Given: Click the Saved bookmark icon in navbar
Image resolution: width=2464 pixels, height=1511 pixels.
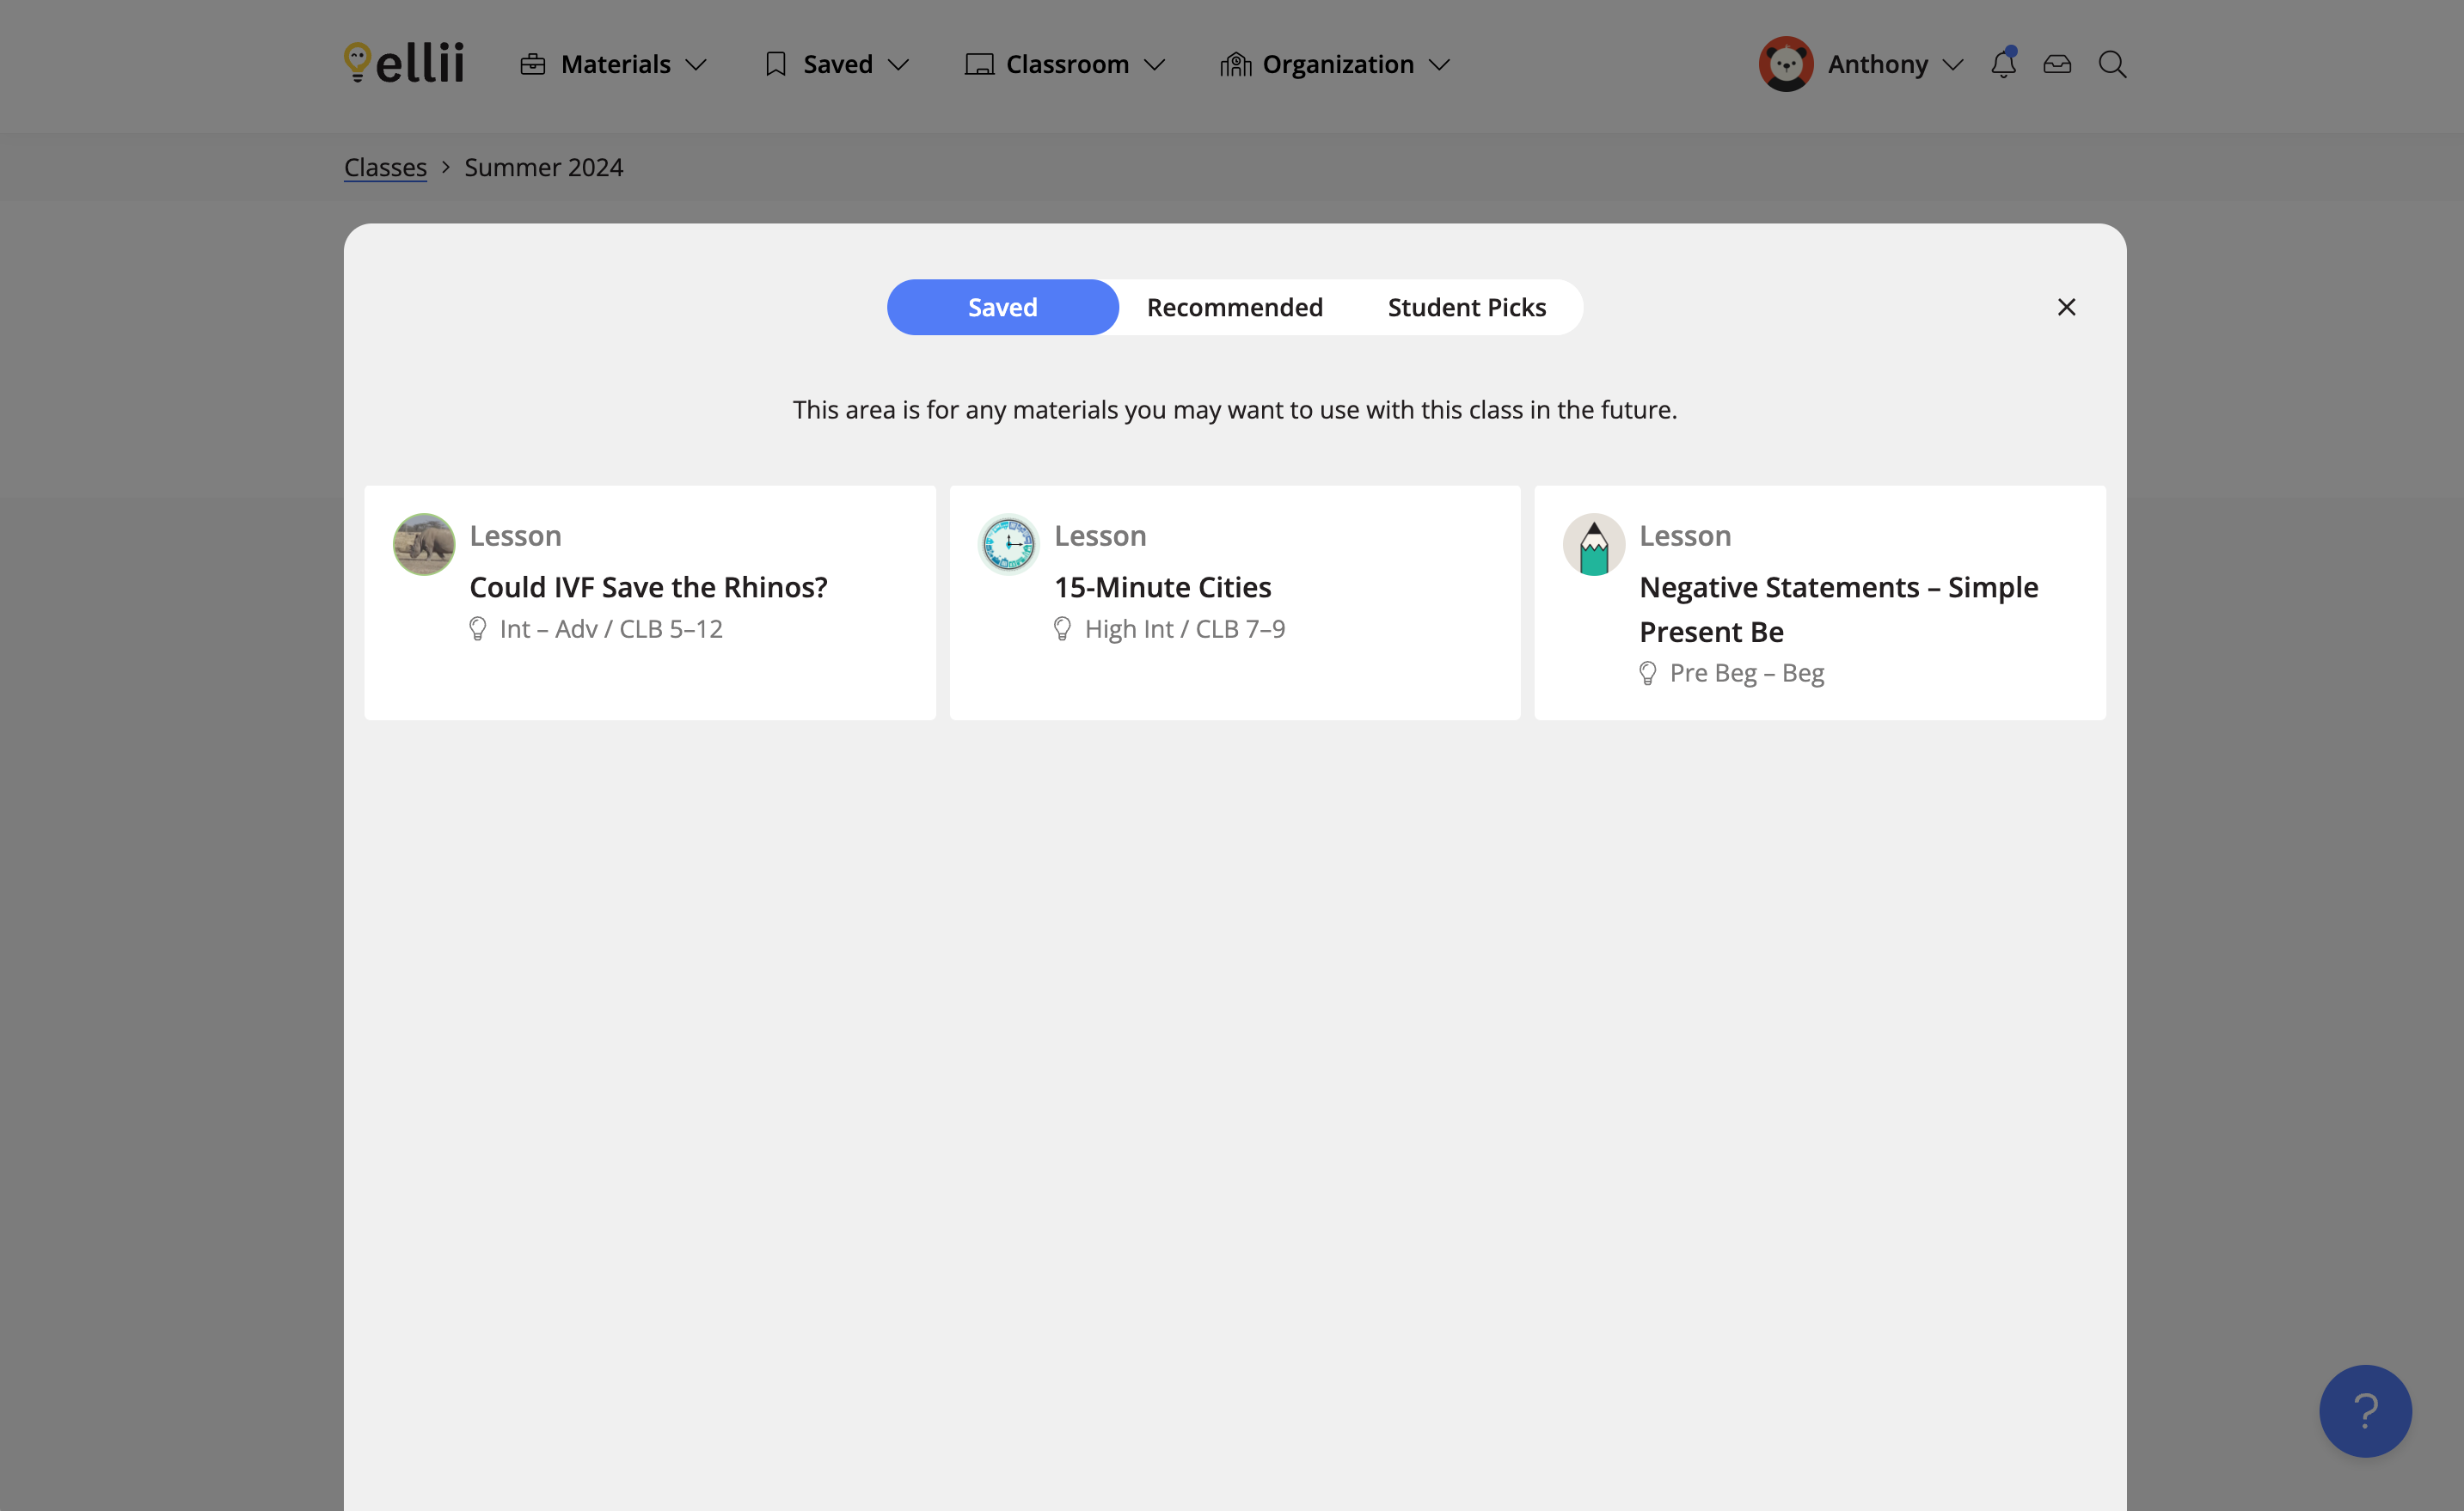Looking at the screenshot, I should [775, 64].
